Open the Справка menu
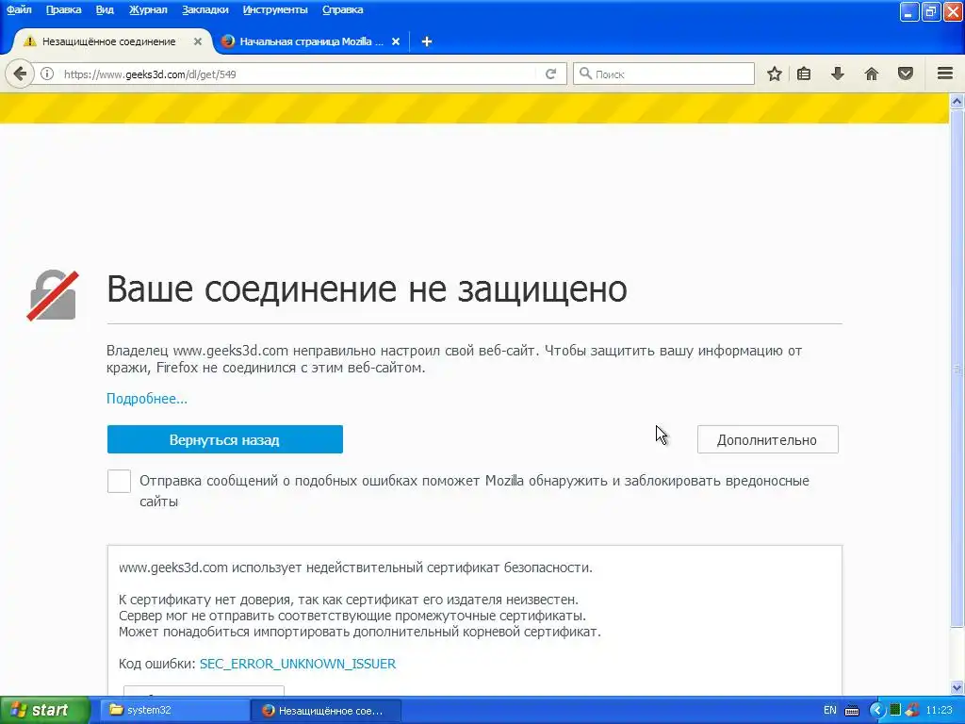 (x=342, y=9)
